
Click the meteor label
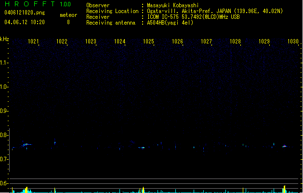[x=68, y=15]
